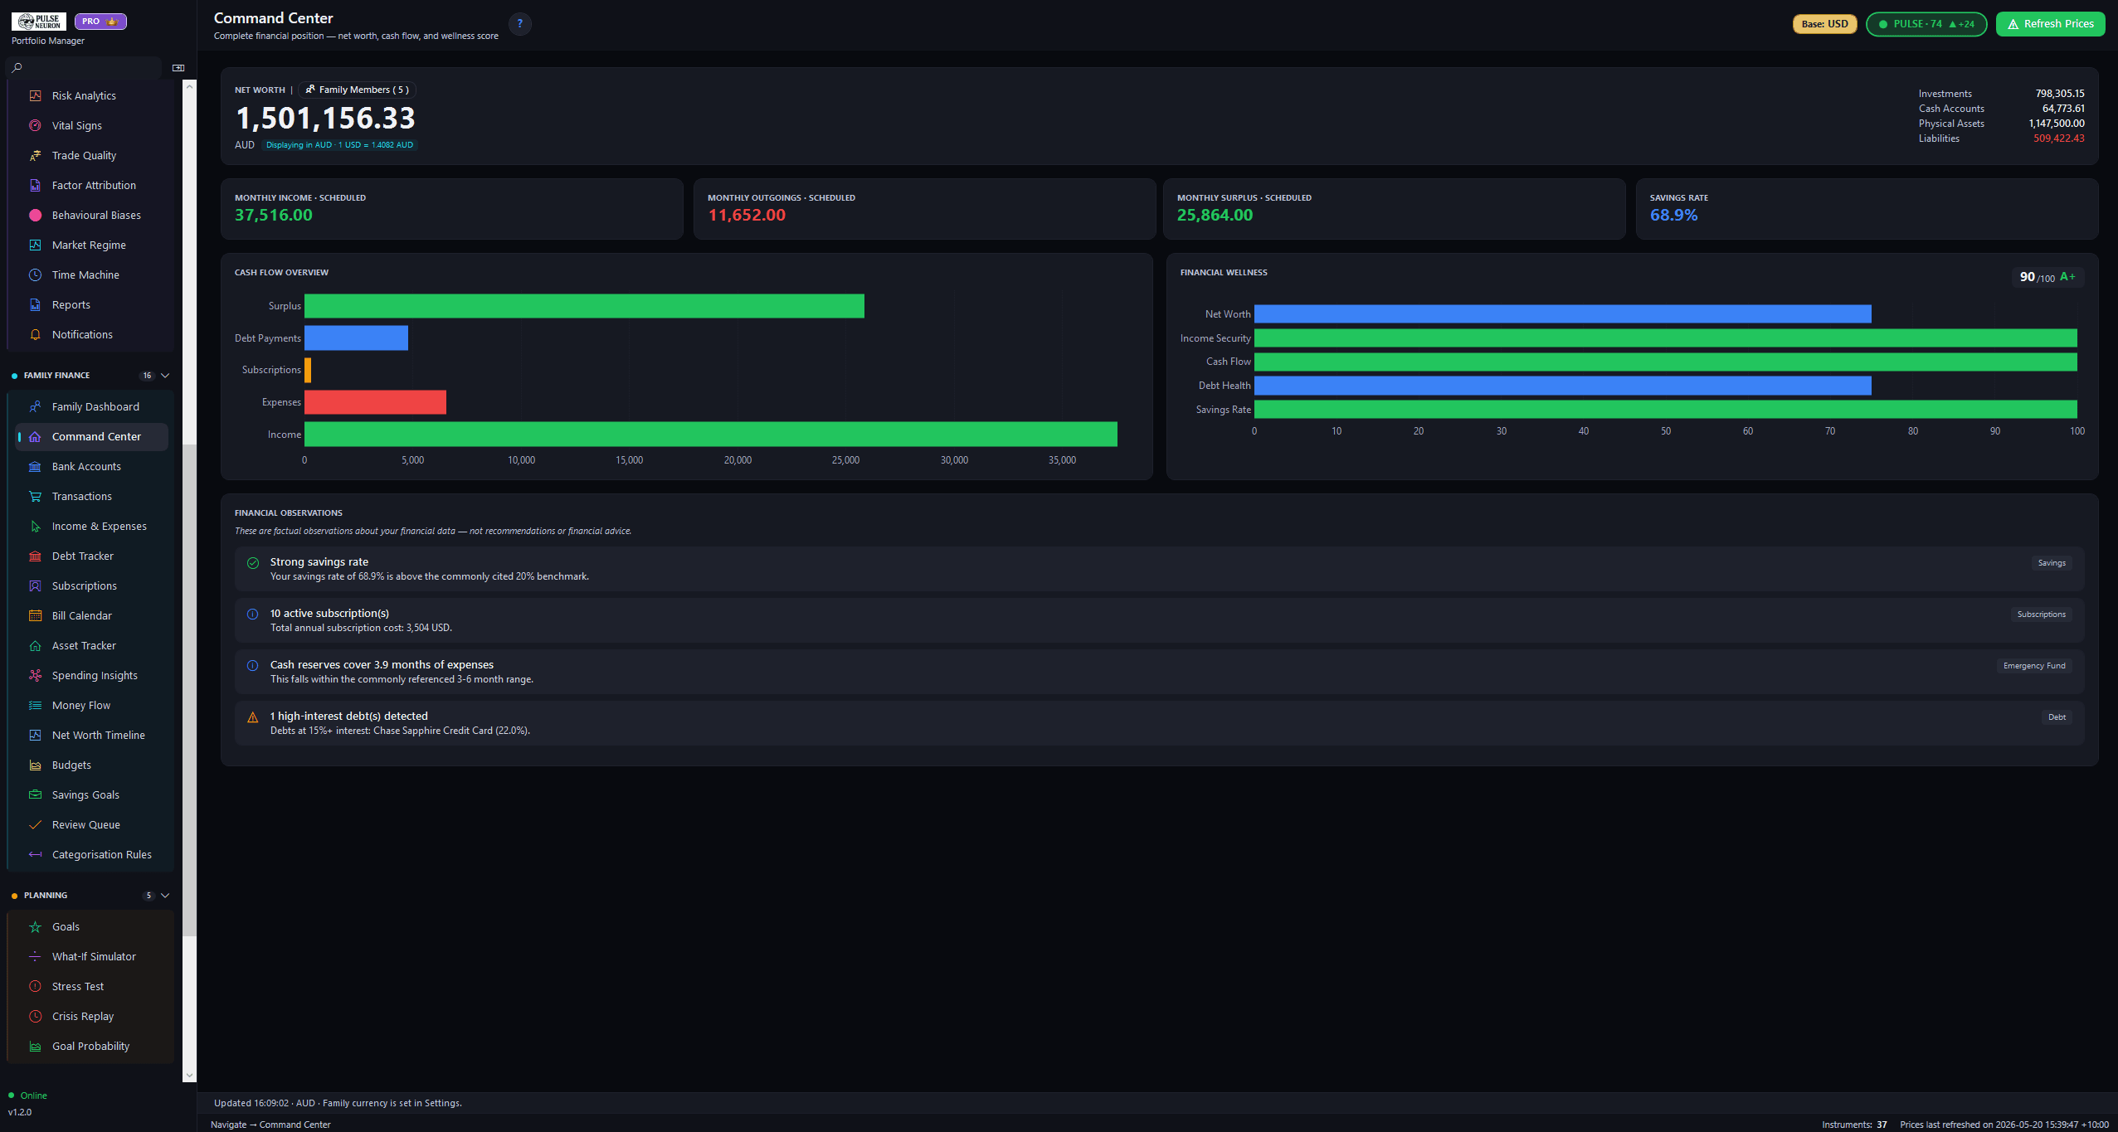2118x1132 pixels.
Task: Click the sidebar scroll up arrow
Action: click(x=189, y=86)
